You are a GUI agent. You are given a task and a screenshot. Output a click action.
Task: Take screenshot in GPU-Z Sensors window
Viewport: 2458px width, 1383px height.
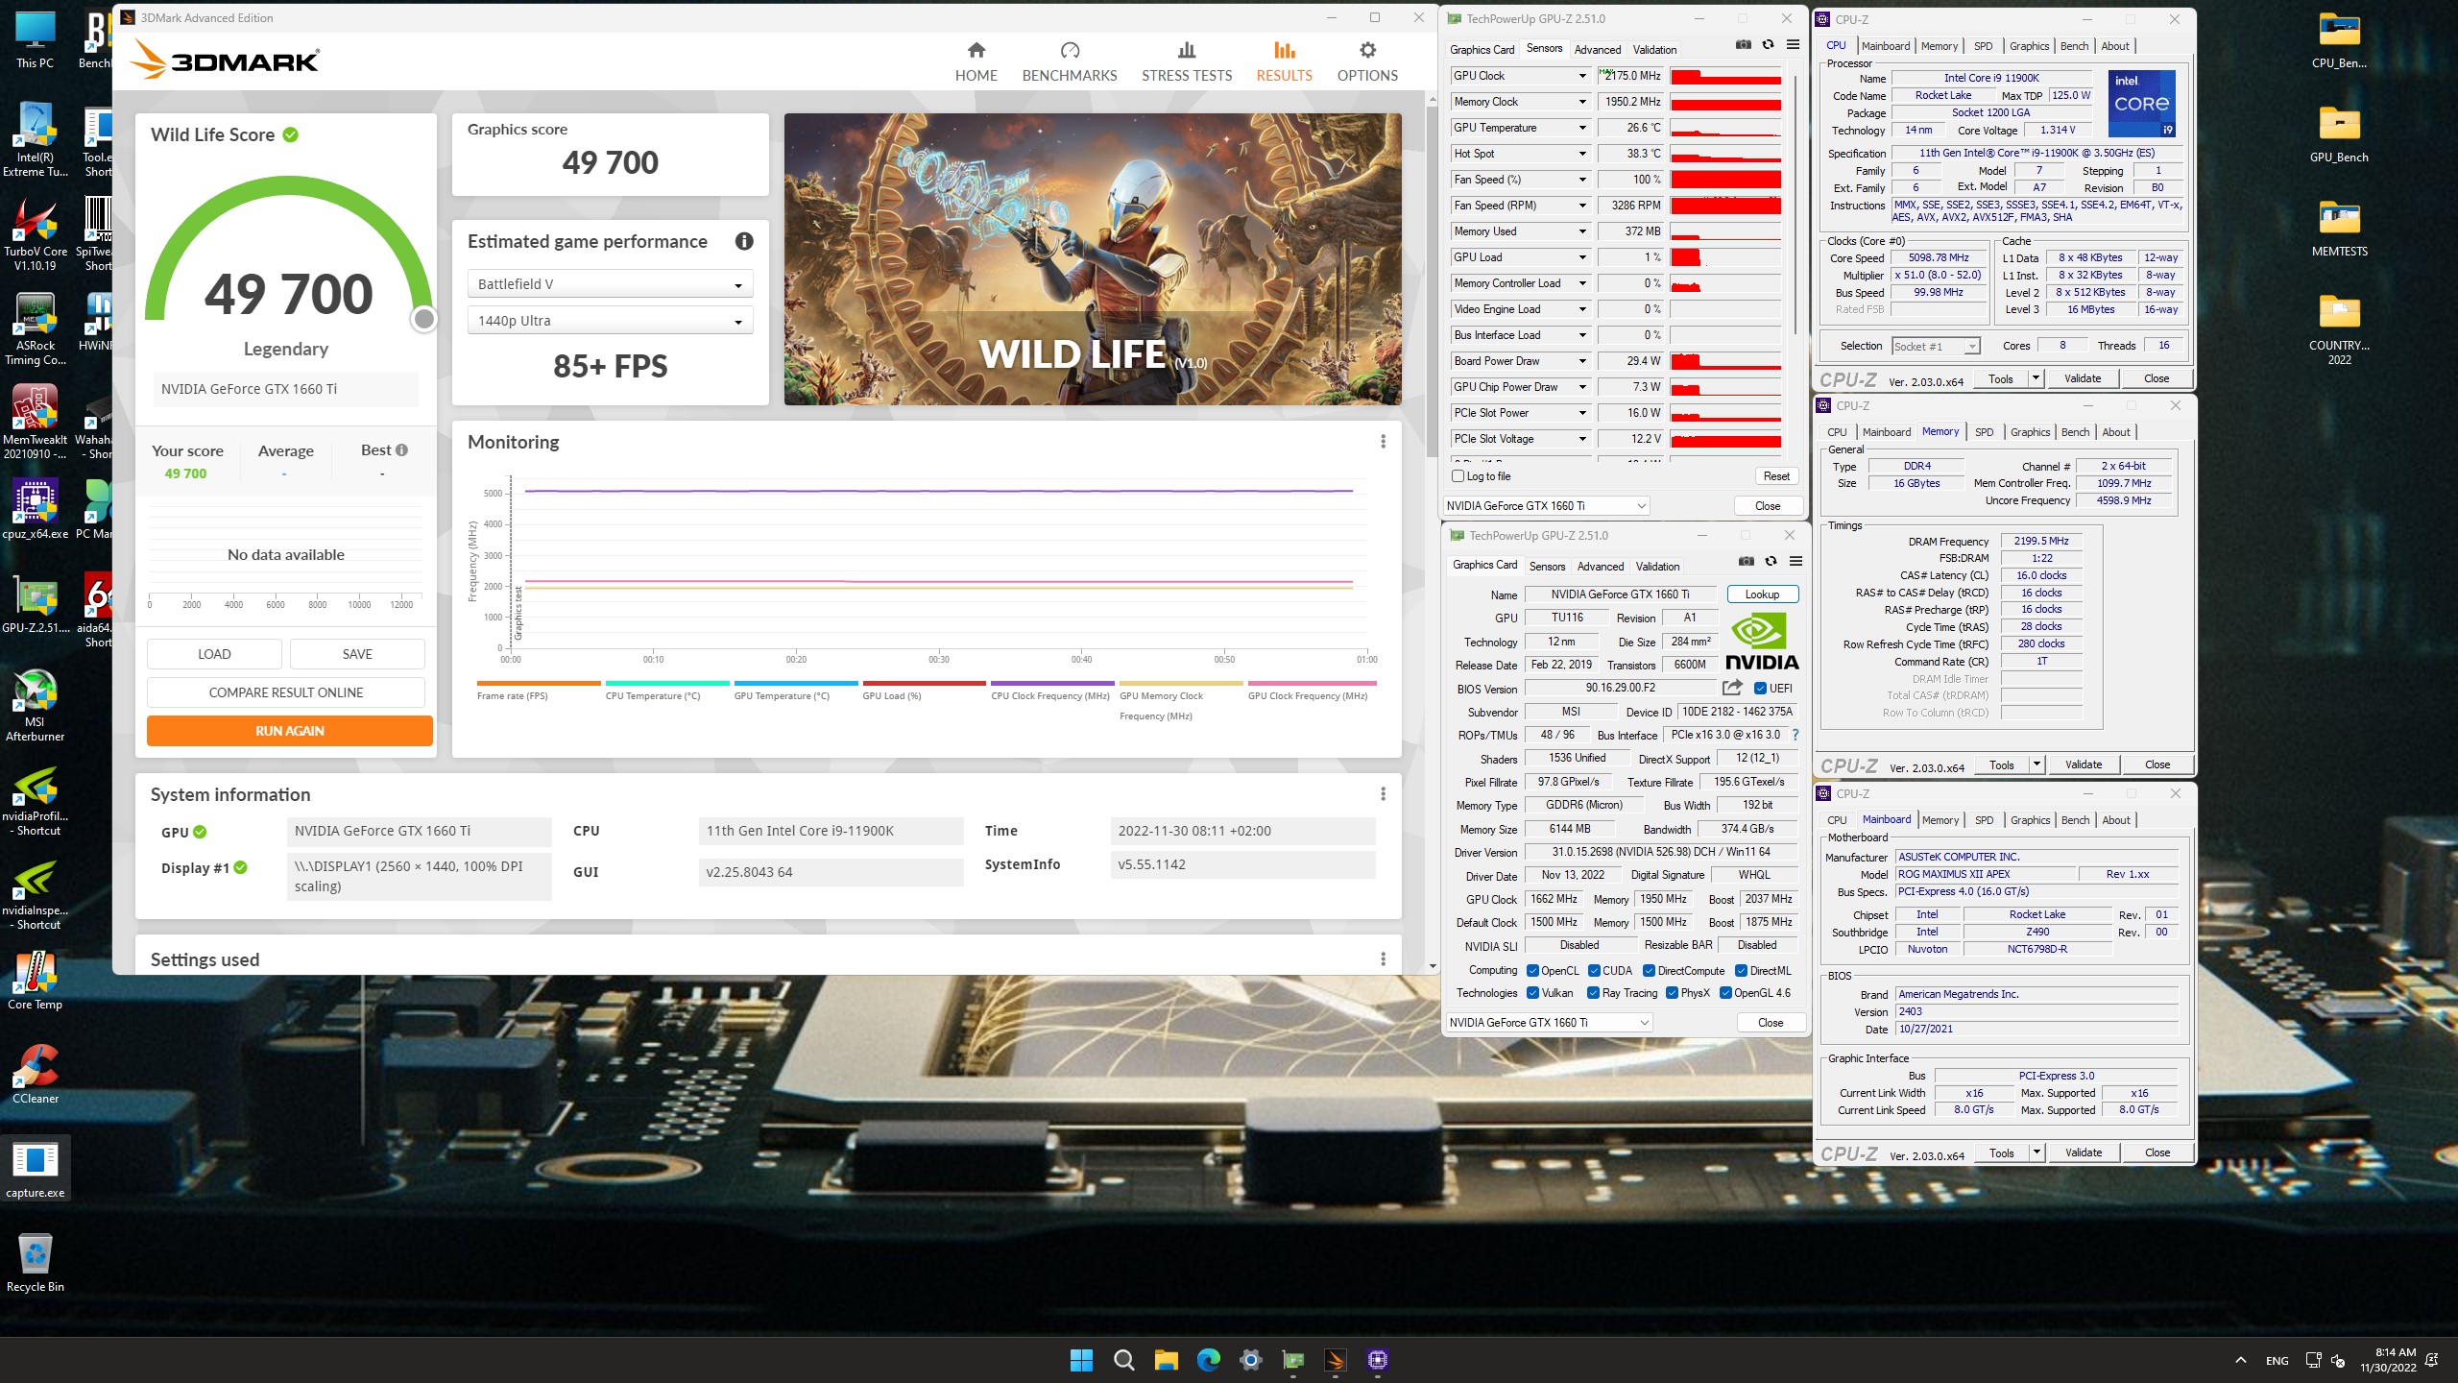[x=1744, y=45]
